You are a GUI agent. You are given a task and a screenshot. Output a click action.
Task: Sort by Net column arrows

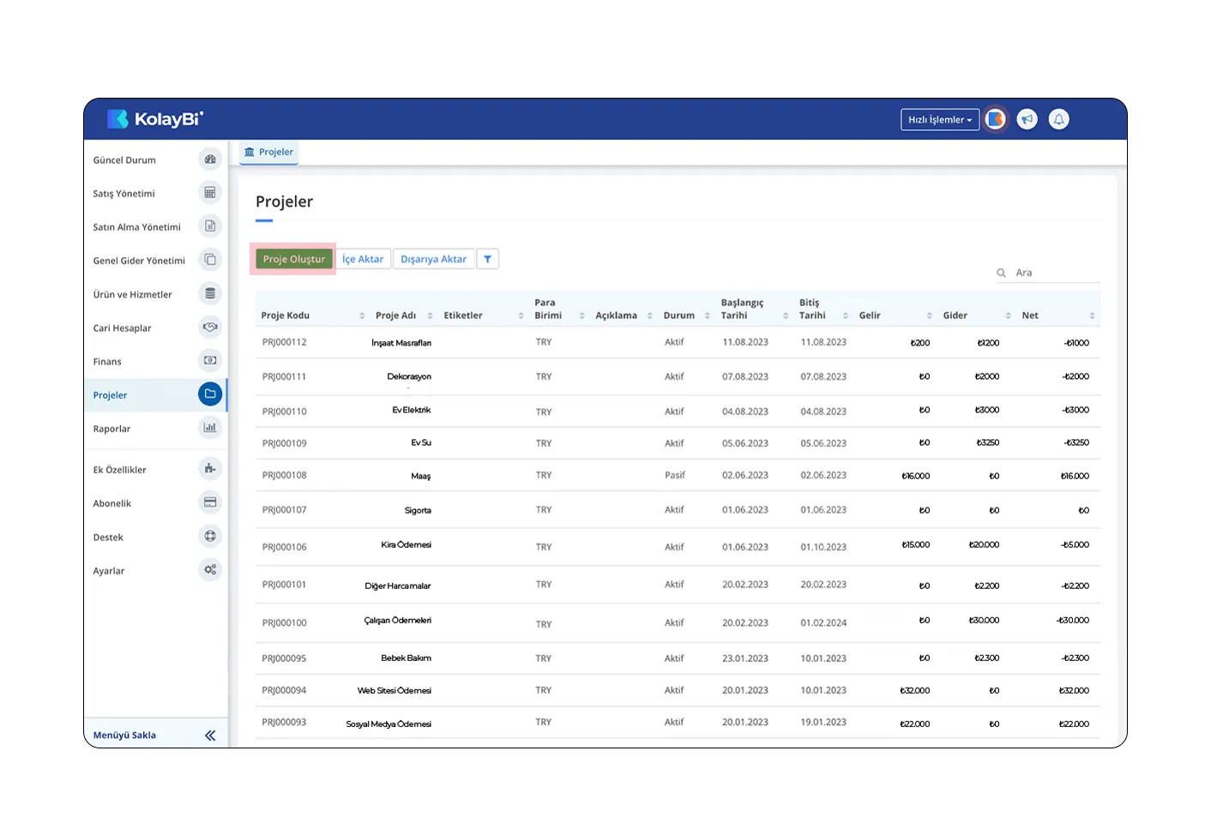point(1092,315)
